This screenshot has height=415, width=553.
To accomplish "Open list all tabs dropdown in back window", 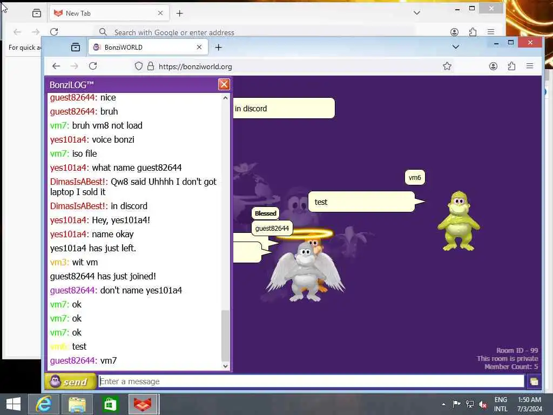I will [x=417, y=13].
